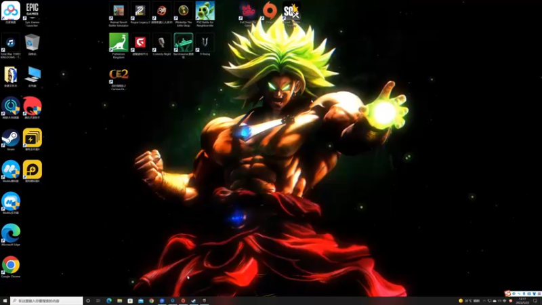Launch V Rising shortcut

tap(205, 44)
